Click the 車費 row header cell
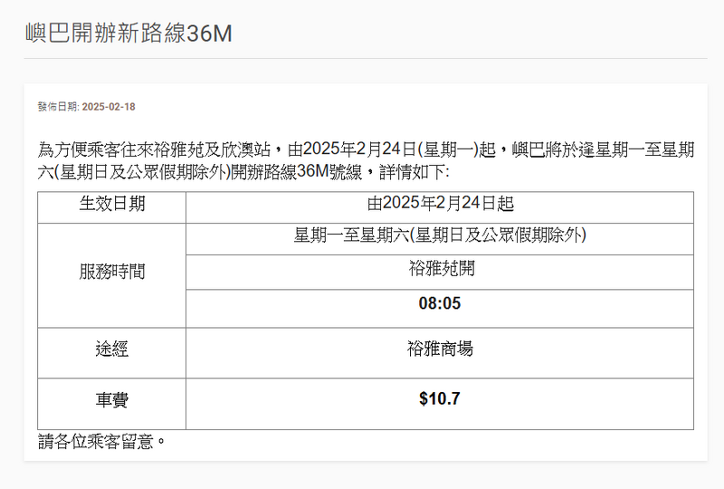The image size is (724, 489). 111,399
